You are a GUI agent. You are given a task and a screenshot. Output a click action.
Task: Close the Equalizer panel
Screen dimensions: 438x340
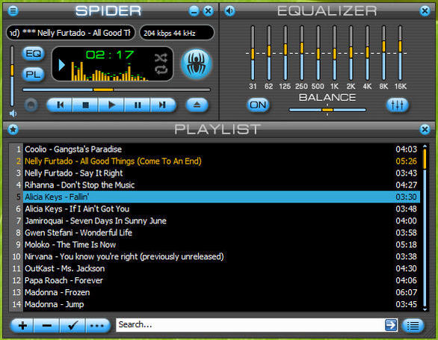click(x=425, y=11)
